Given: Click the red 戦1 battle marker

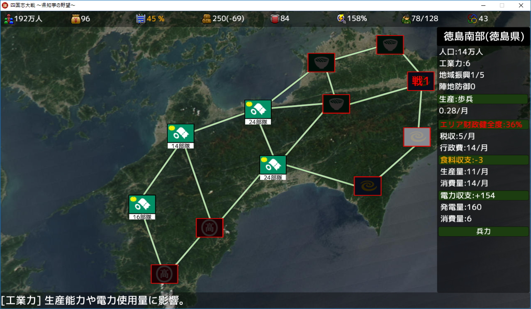Looking at the screenshot, I should click(421, 81).
